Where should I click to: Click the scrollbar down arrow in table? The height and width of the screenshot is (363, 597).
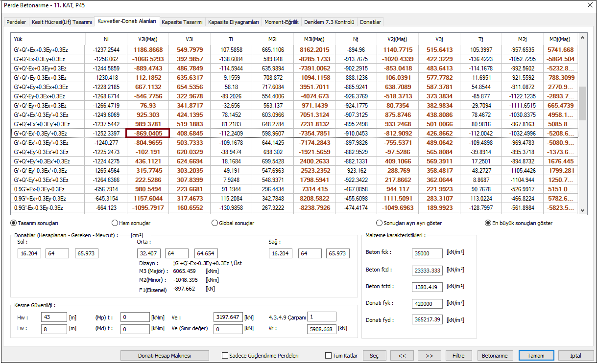tap(582, 210)
